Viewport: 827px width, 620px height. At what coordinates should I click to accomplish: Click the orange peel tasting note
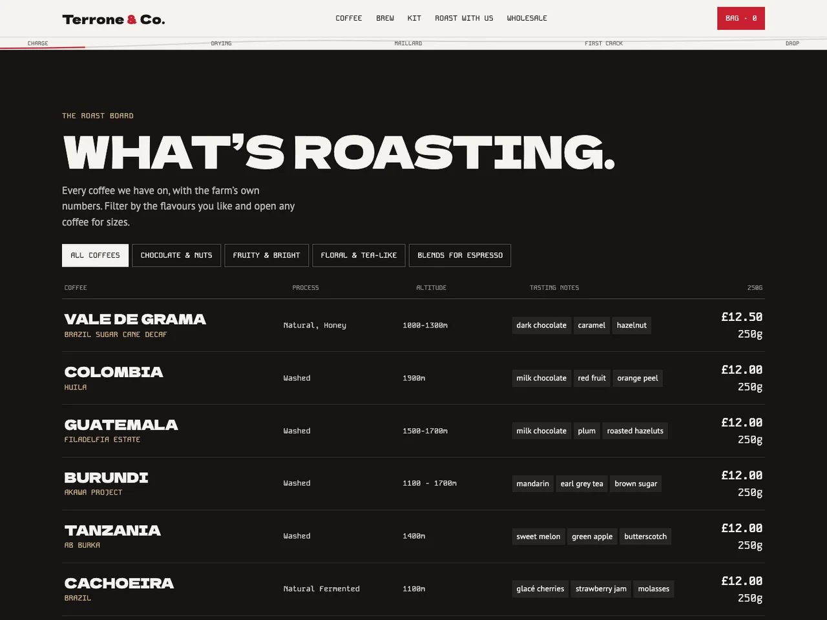point(638,378)
